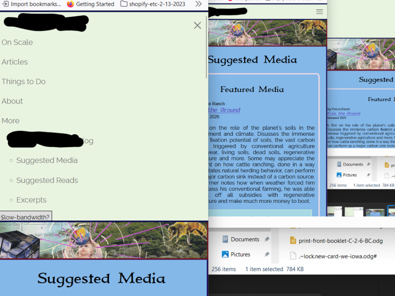Viewport: 395px width, 296px height.
Task: Click the bee banner image on left page
Action: click(104, 240)
